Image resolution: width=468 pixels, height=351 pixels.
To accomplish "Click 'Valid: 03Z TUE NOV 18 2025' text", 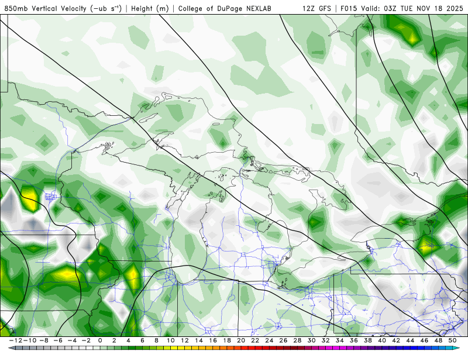I will (412, 8).
